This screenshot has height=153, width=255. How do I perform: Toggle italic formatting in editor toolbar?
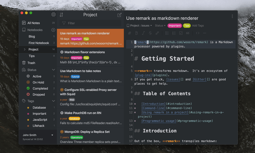[143, 33]
